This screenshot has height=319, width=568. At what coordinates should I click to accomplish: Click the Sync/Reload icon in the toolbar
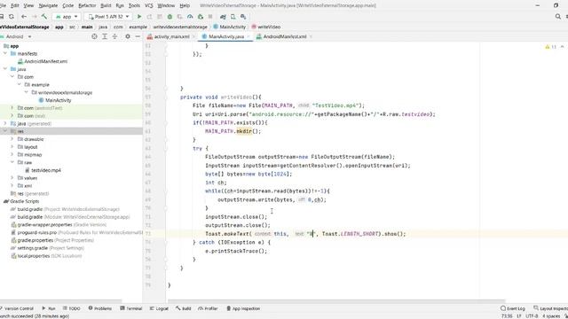[x=12, y=17]
